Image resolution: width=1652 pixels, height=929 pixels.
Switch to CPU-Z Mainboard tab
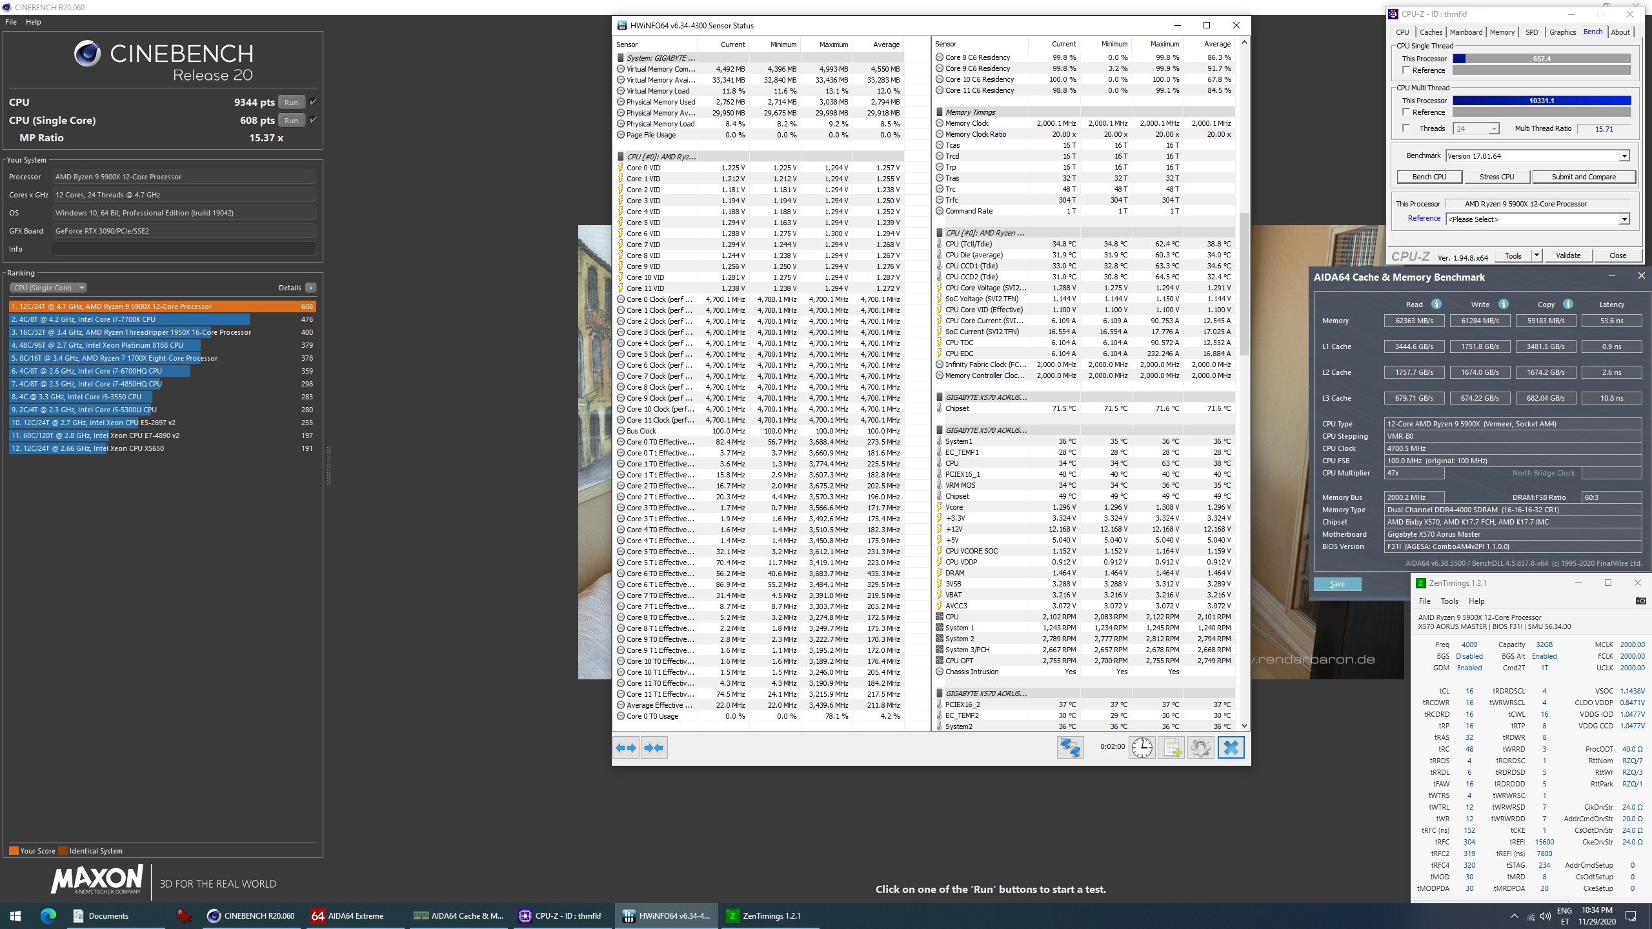pyautogui.click(x=1466, y=32)
